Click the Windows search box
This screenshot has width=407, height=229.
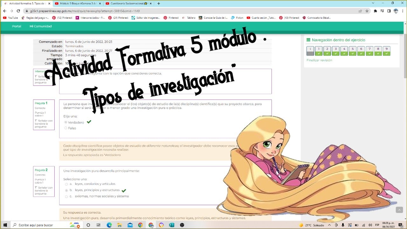46,225
